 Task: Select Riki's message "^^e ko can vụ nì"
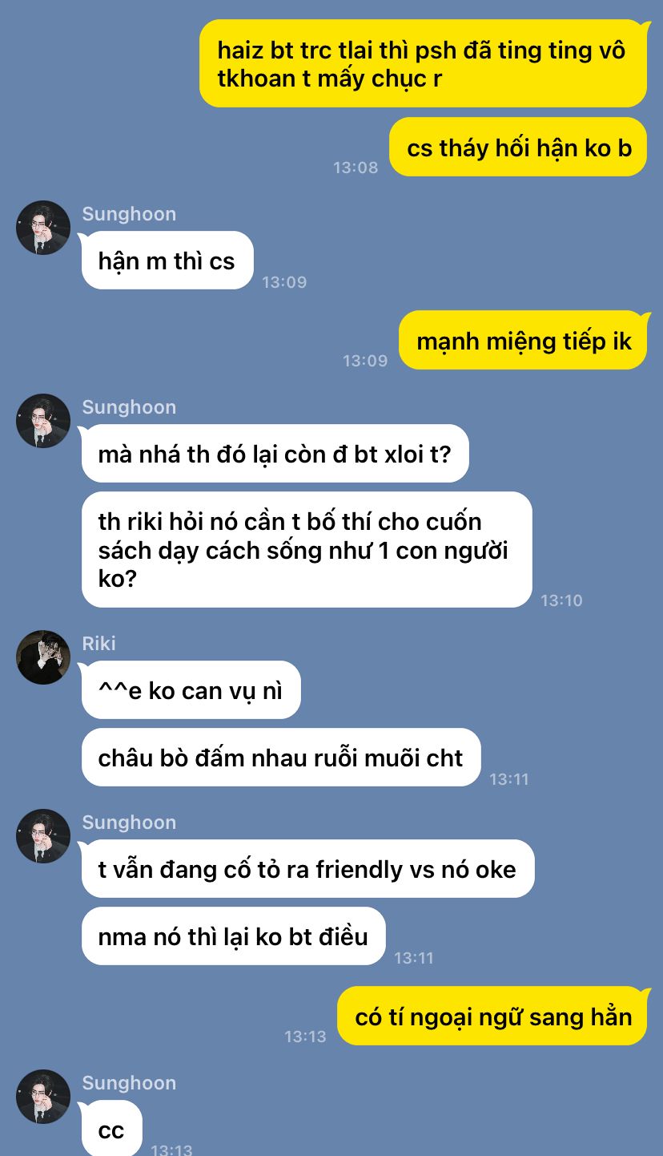pyautogui.click(x=191, y=690)
